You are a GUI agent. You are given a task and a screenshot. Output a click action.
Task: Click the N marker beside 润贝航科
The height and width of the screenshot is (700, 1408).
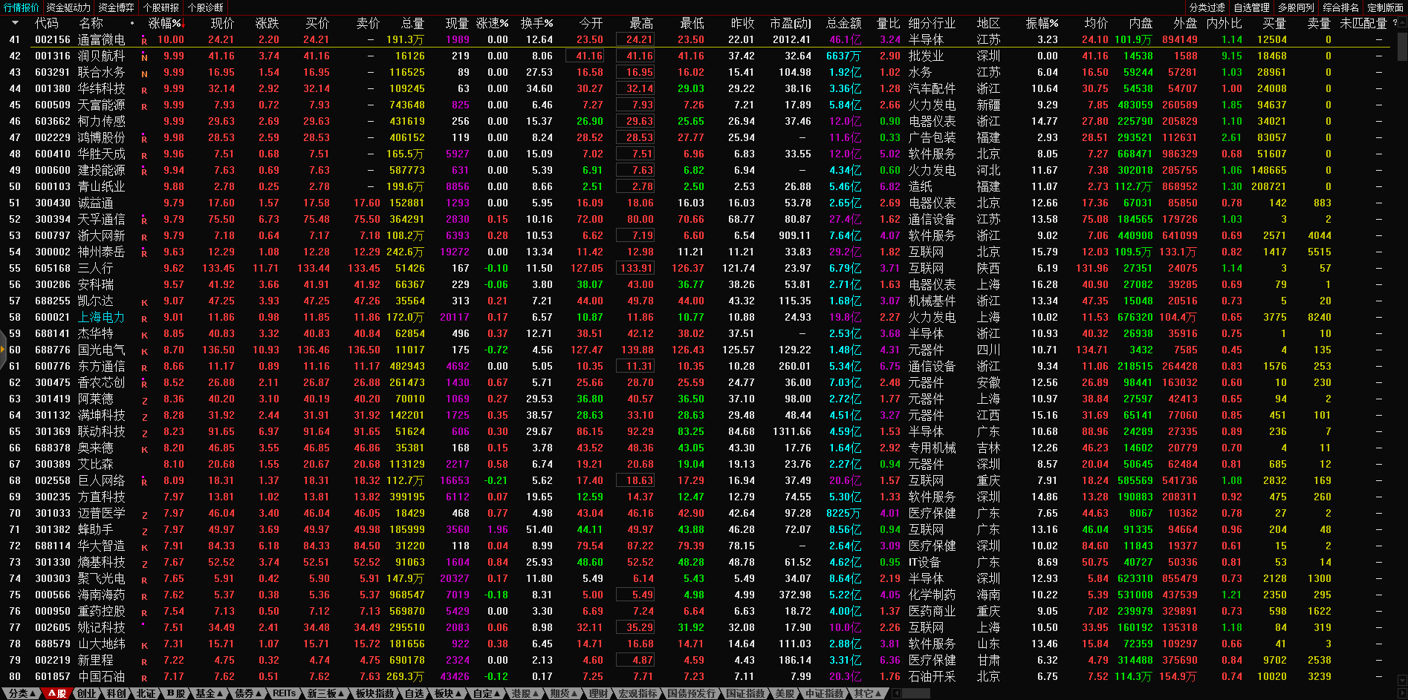point(144,57)
